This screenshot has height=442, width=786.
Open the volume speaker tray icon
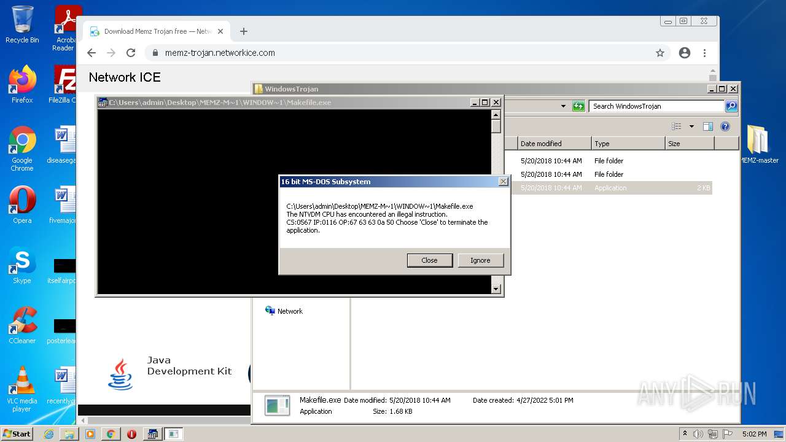coord(698,434)
